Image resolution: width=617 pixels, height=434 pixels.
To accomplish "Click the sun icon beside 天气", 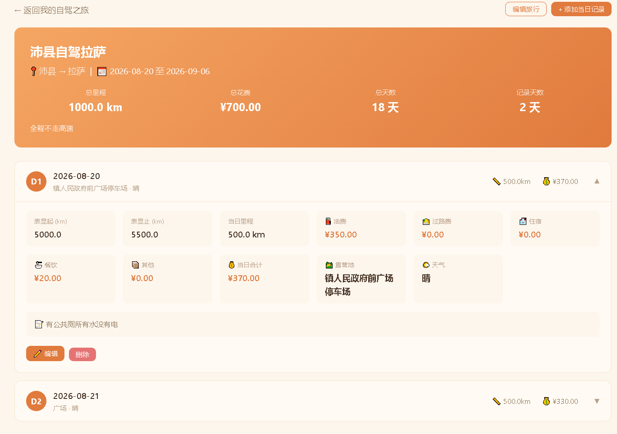I will click(x=426, y=265).
